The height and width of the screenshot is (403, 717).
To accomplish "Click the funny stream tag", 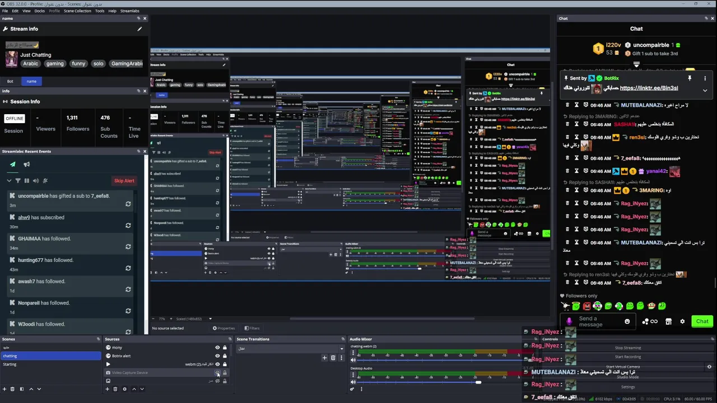I will tap(78, 63).
